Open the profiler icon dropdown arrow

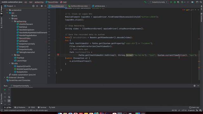[x=185, y=2]
